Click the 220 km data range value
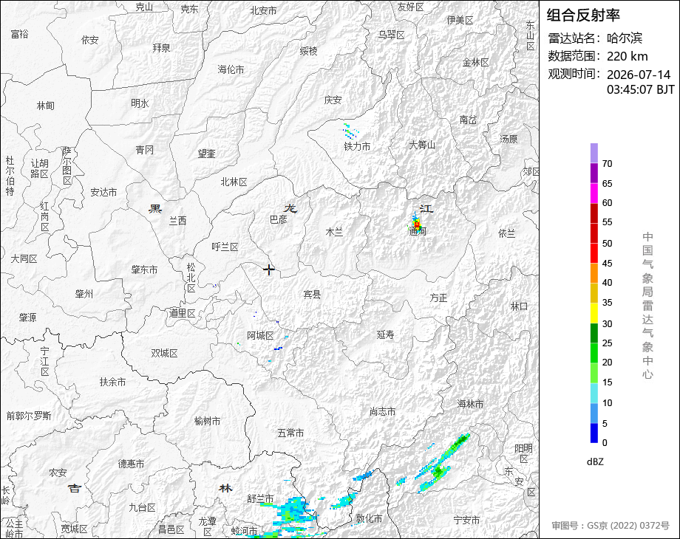 point(627,56)
